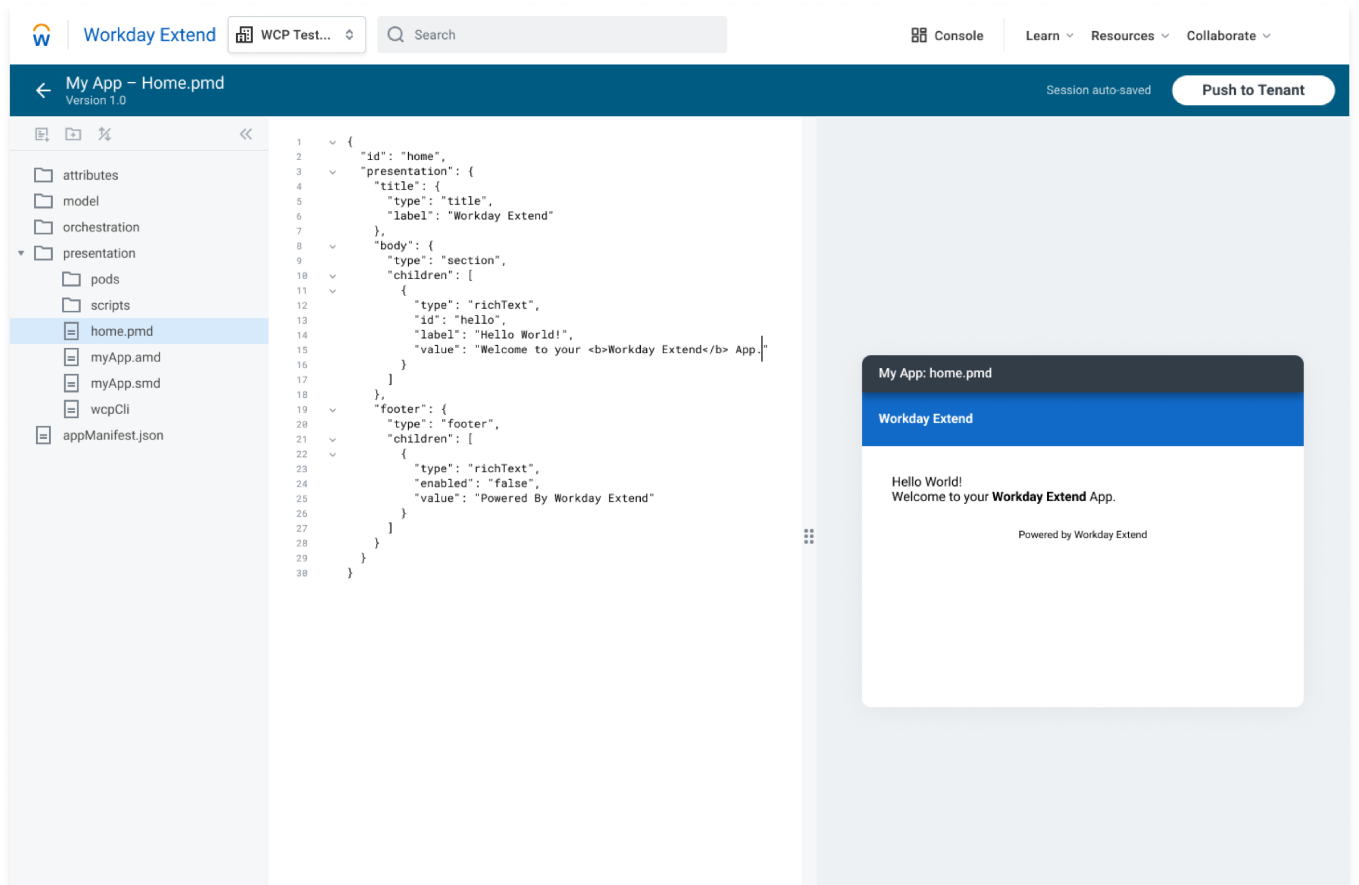
Task: Fold the footer block at line 19
Action: point(332,410)
